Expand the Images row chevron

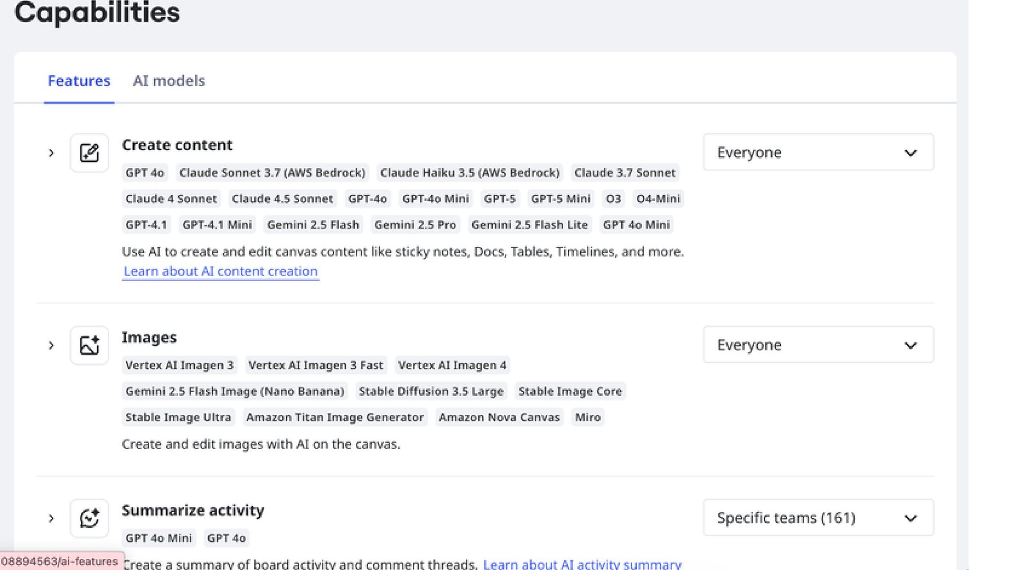pos(51,346)
